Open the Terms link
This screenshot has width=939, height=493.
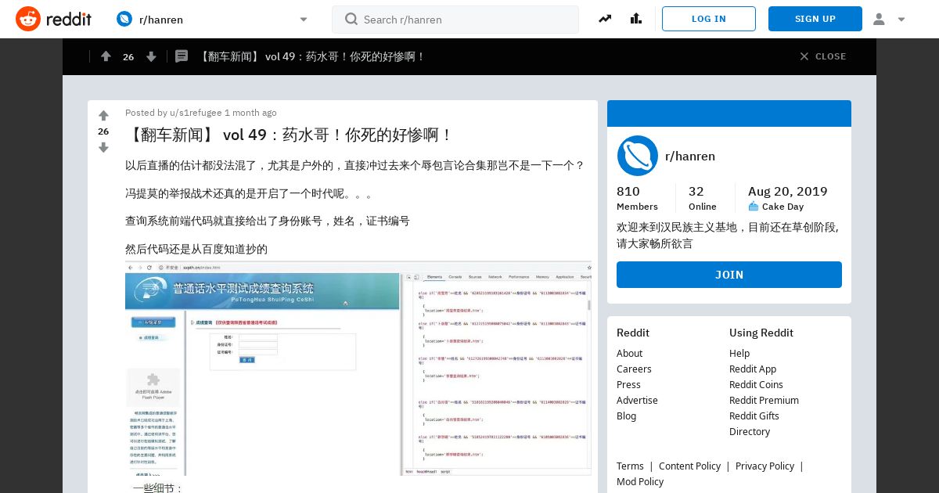click(x=630, y=466)
